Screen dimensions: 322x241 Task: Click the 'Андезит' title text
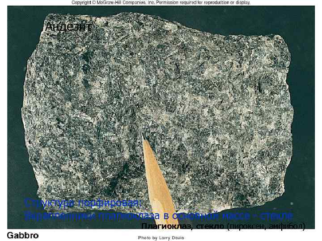pyautogui.click(x=68, y=27)
